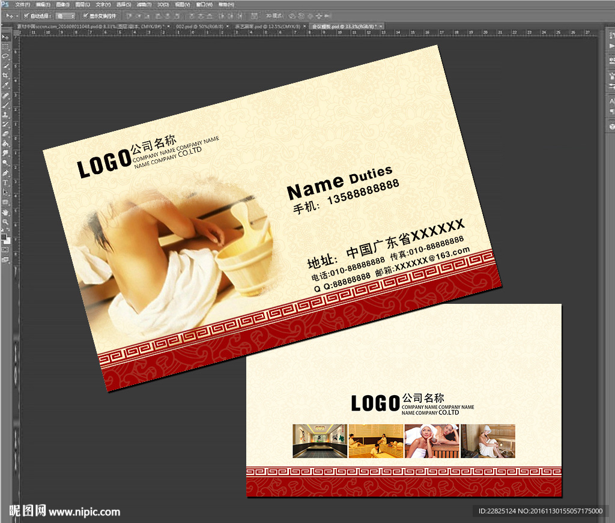Toggle the auto-select (自动选择) checkbox

[x=26, y=16]
